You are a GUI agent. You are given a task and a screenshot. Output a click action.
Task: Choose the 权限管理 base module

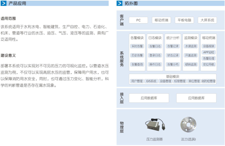tap(180, 81)
